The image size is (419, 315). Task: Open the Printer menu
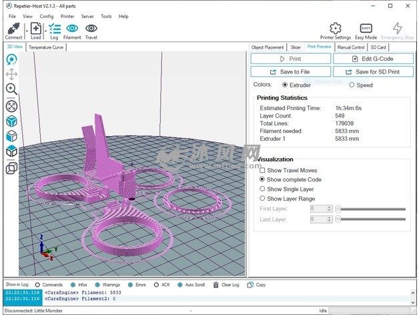[67, 16]
